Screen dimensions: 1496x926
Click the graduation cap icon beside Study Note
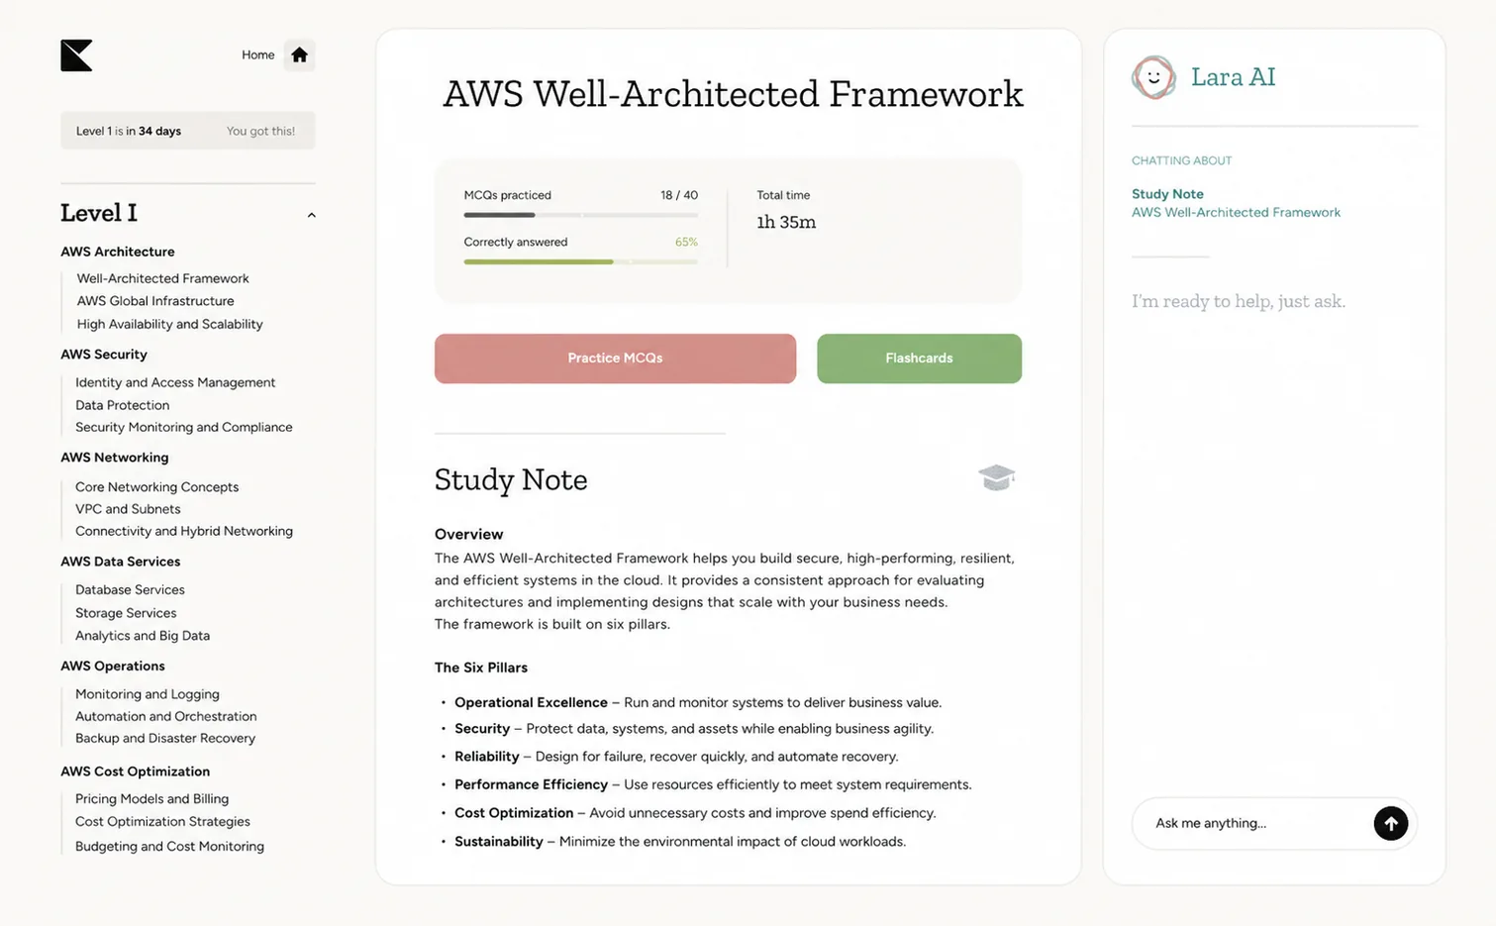click(996, 477)
